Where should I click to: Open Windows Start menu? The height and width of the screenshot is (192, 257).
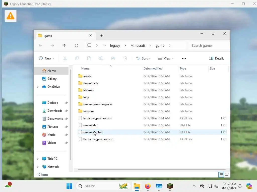click(x=70, y=186)
